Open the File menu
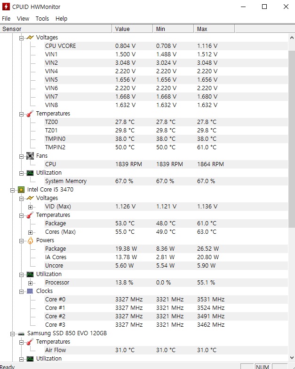 [x=6, y=18]
